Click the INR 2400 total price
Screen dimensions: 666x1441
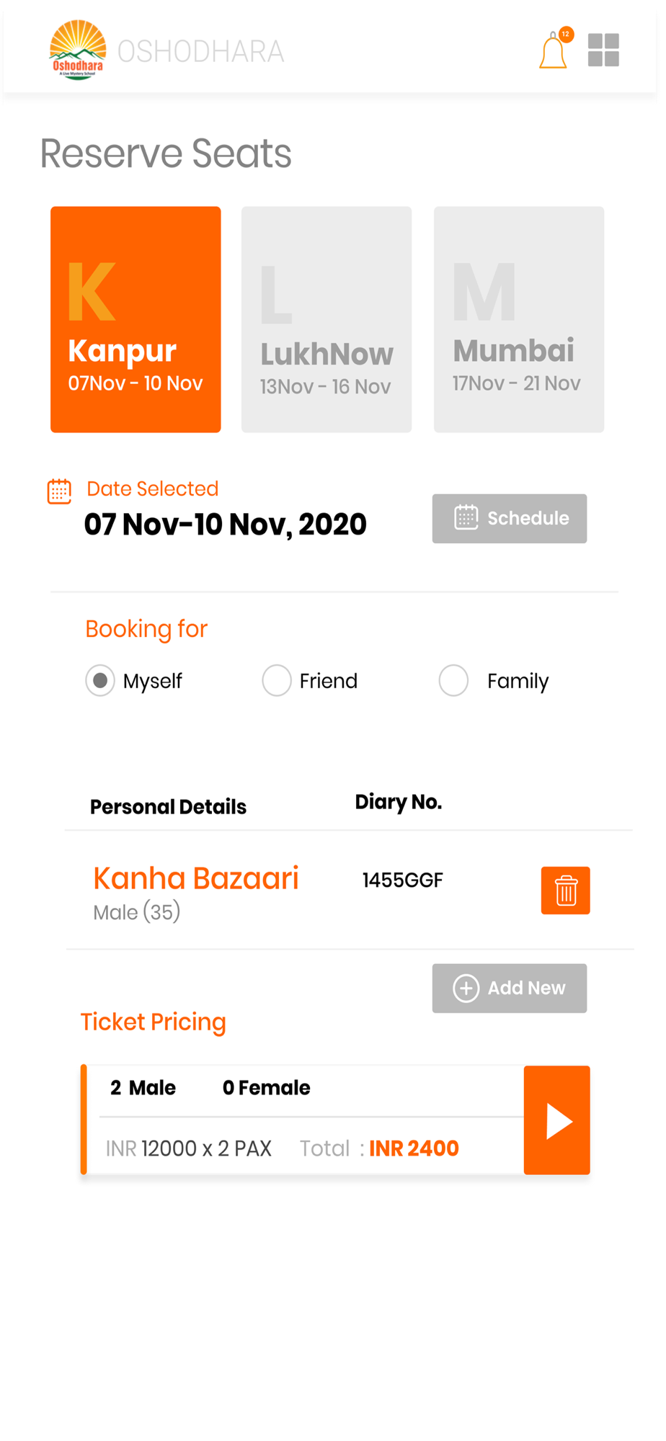click(x=414, y=1148)
